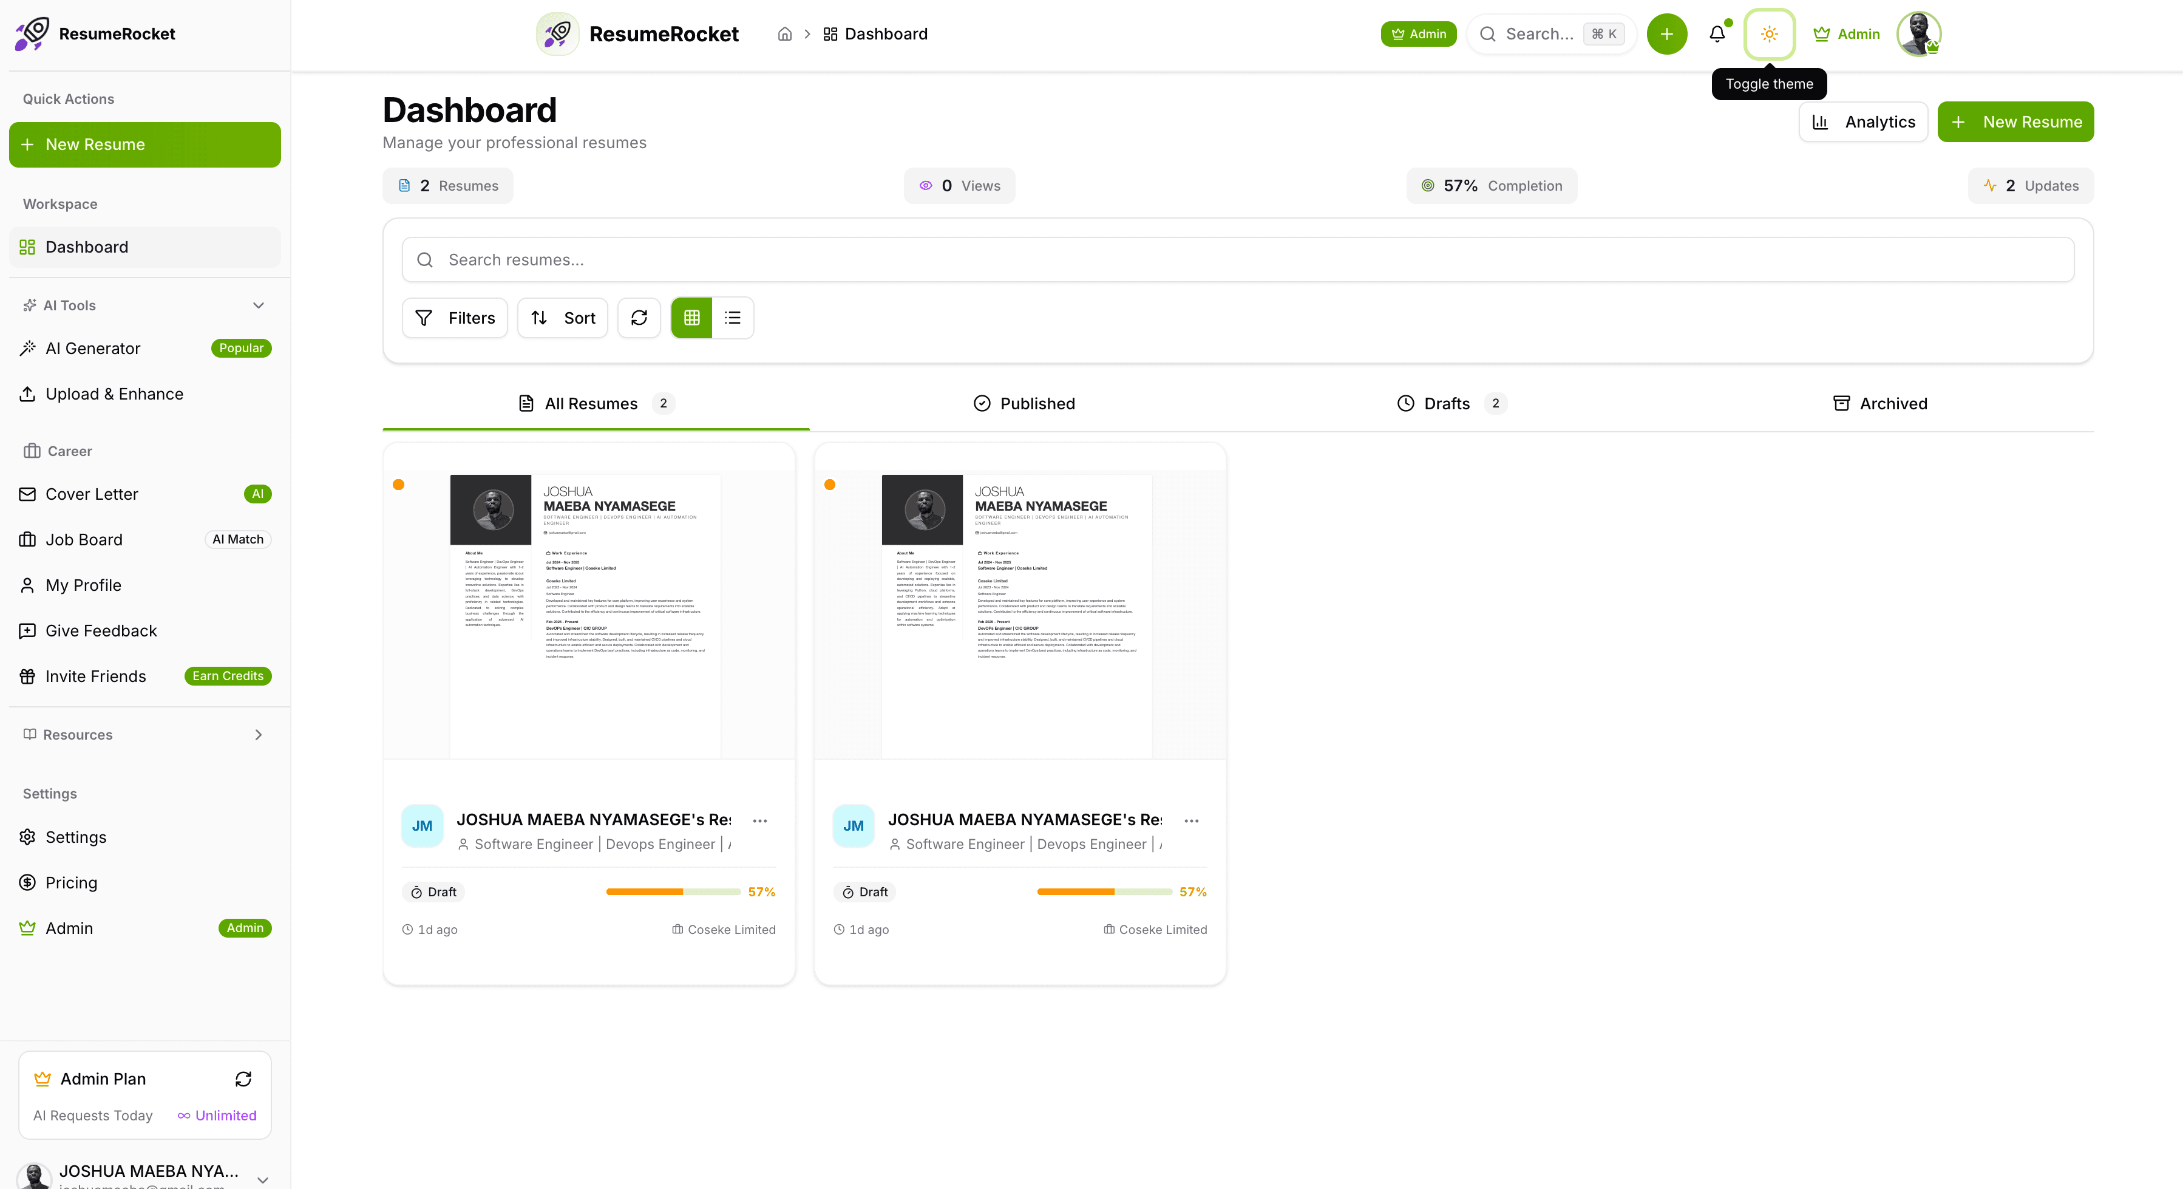
Task: Toggle theme using the sun icon
Action: 1770,34
